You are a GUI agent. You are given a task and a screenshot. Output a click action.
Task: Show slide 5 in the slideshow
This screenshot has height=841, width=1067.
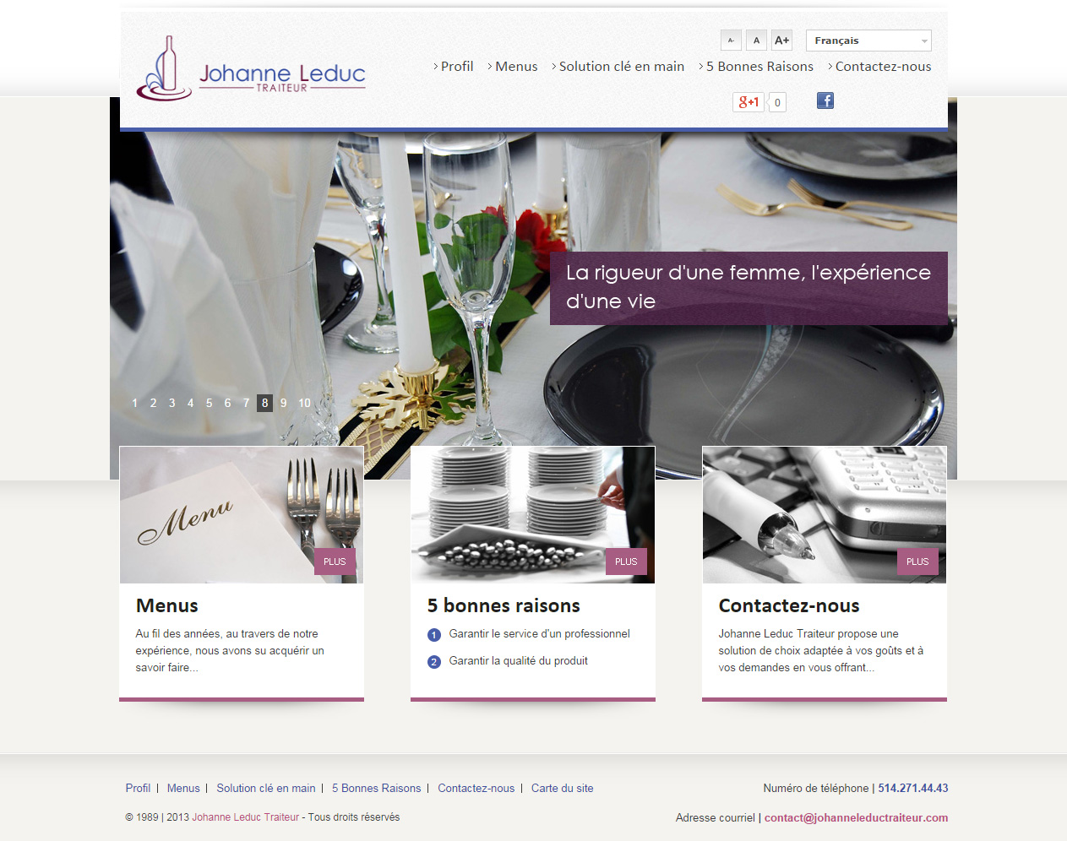tap(209, 403)
